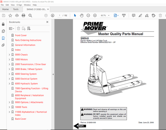Open the General Information bookmark
The image size is (166, 130).
(x=25, y=45)
